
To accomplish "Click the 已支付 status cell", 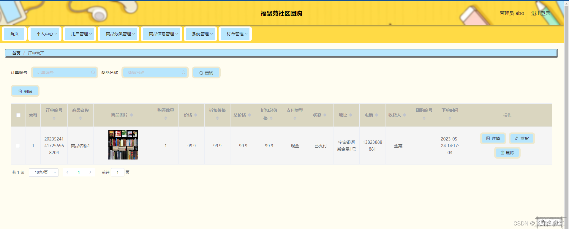I will (x=321, y=146).
